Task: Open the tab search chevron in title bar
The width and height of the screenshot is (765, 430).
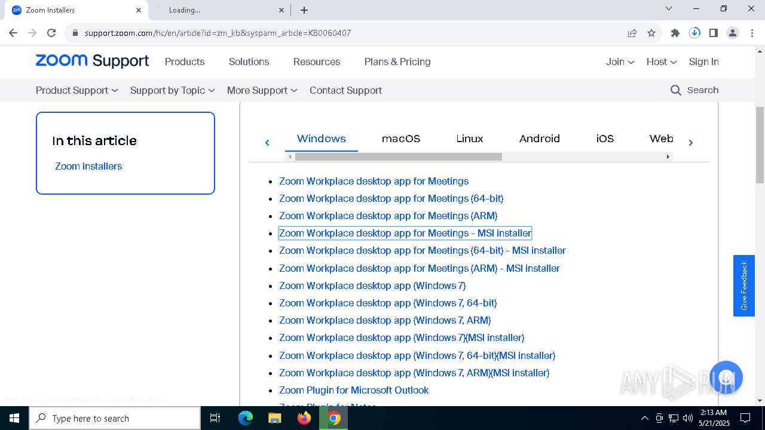Action: 669,8
